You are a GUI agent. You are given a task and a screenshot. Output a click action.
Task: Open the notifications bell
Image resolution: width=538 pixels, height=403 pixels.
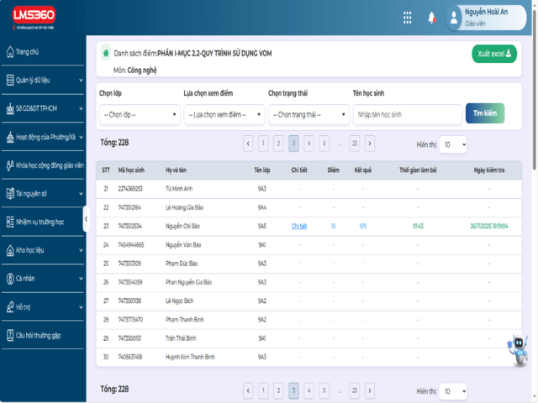pyautogui.click(x=432, y=18)
